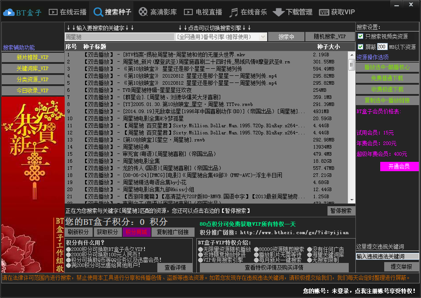Click the pink 开通会员 button
The width and height of the screenshot is (421, 298).
coord(399,166)
